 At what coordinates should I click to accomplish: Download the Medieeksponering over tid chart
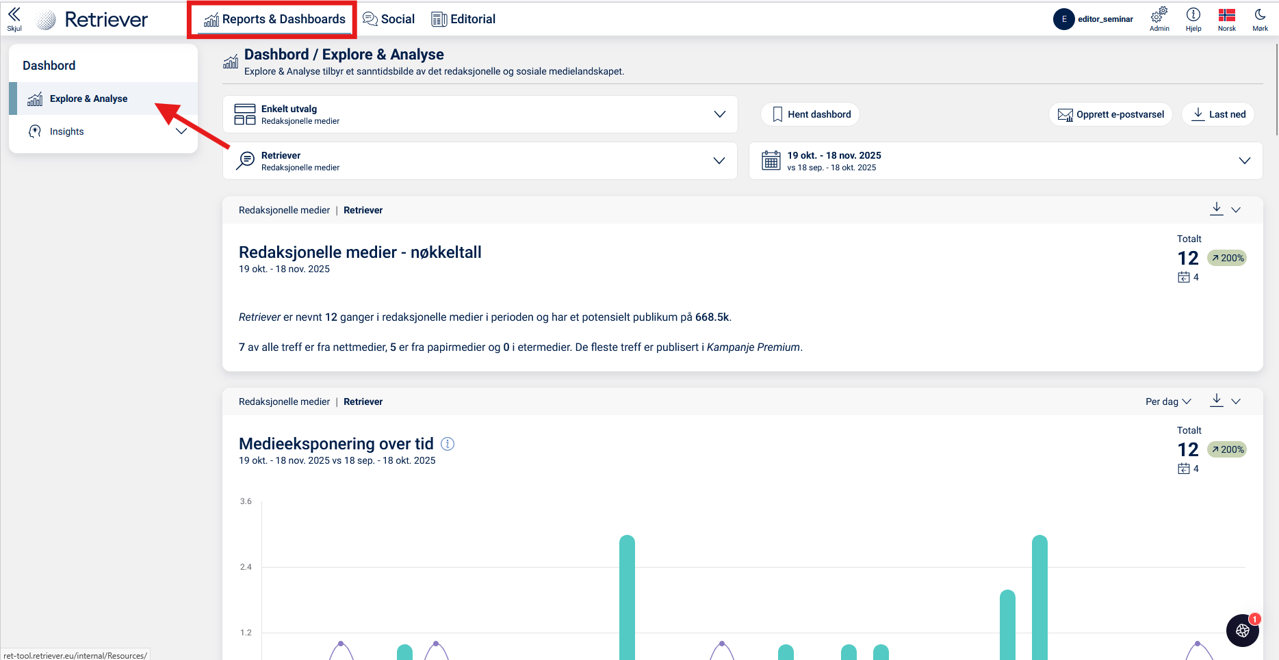[1217, 401]
